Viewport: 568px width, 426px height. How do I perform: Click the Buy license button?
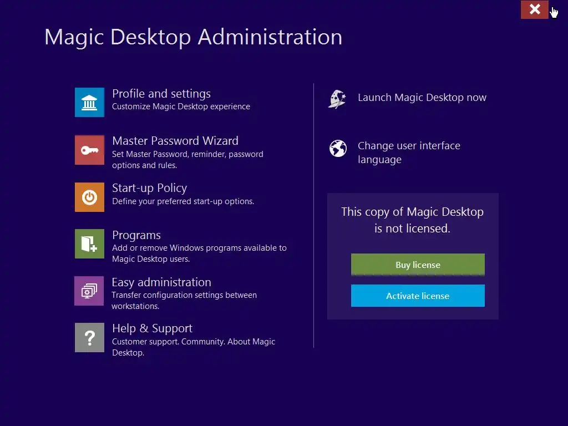coord(418,265)
